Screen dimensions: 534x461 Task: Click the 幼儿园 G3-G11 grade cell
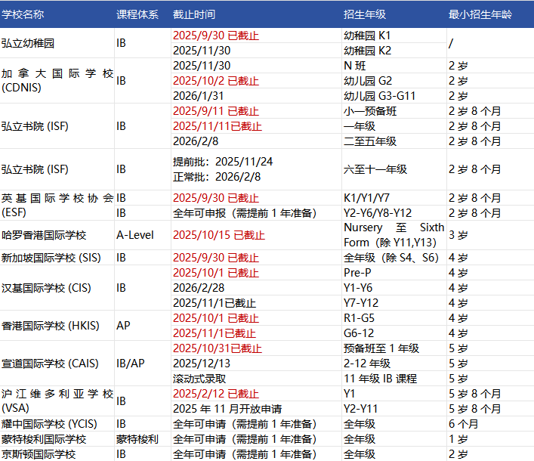[394, 96]
